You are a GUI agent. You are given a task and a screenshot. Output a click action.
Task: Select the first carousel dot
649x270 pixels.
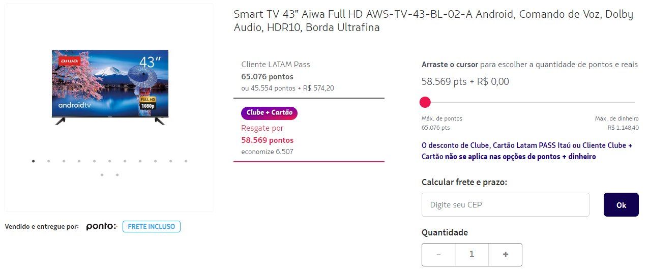[34, 161]
